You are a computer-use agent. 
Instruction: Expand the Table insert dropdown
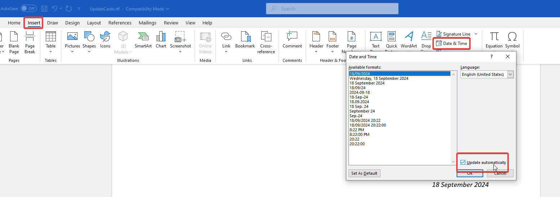point(51,43)
